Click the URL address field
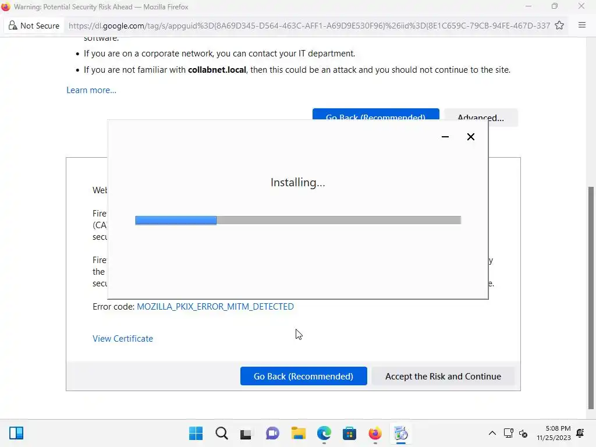The width and height of the screenshot is (596, 447). [x=308, y=26]
